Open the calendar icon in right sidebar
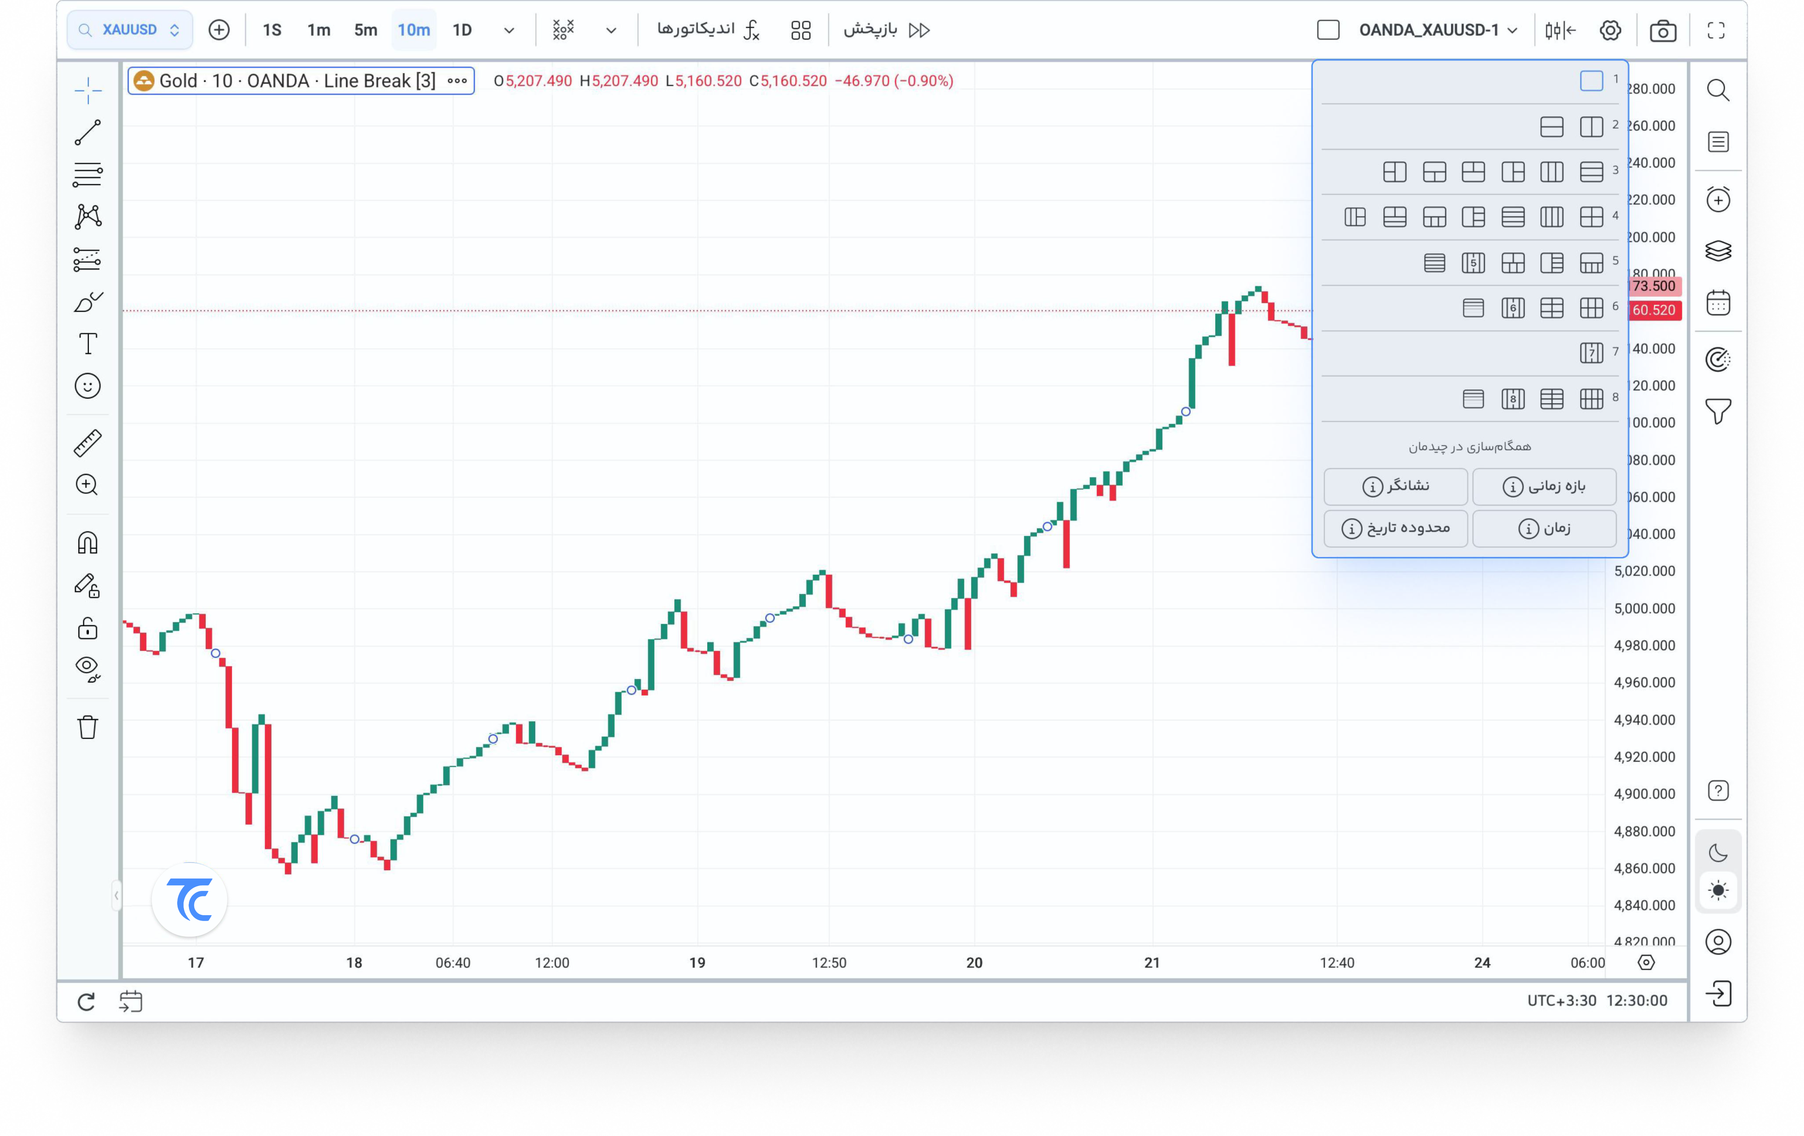The height and width of the screenshot is (1136, 1804). pyautogui.click(x=1718, y=303)
